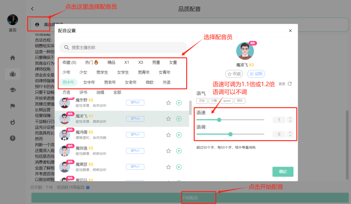
Task: Choose the 娱乐 tone tag
Action: point(240,101)
